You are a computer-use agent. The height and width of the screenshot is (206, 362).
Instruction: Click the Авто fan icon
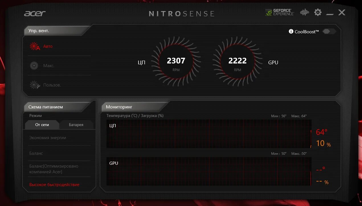(35, 46)
